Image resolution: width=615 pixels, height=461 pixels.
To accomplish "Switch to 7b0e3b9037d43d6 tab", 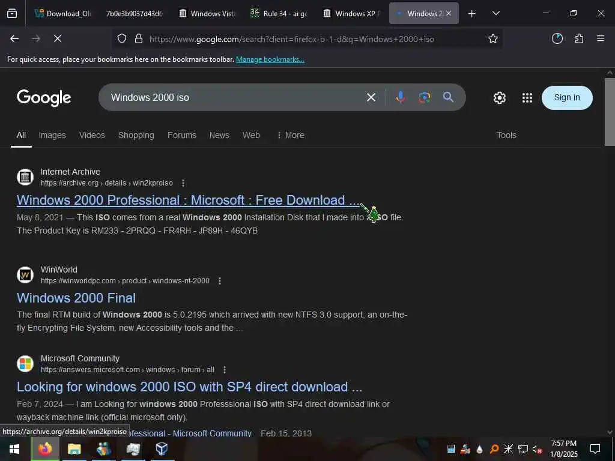I will 134,13.
